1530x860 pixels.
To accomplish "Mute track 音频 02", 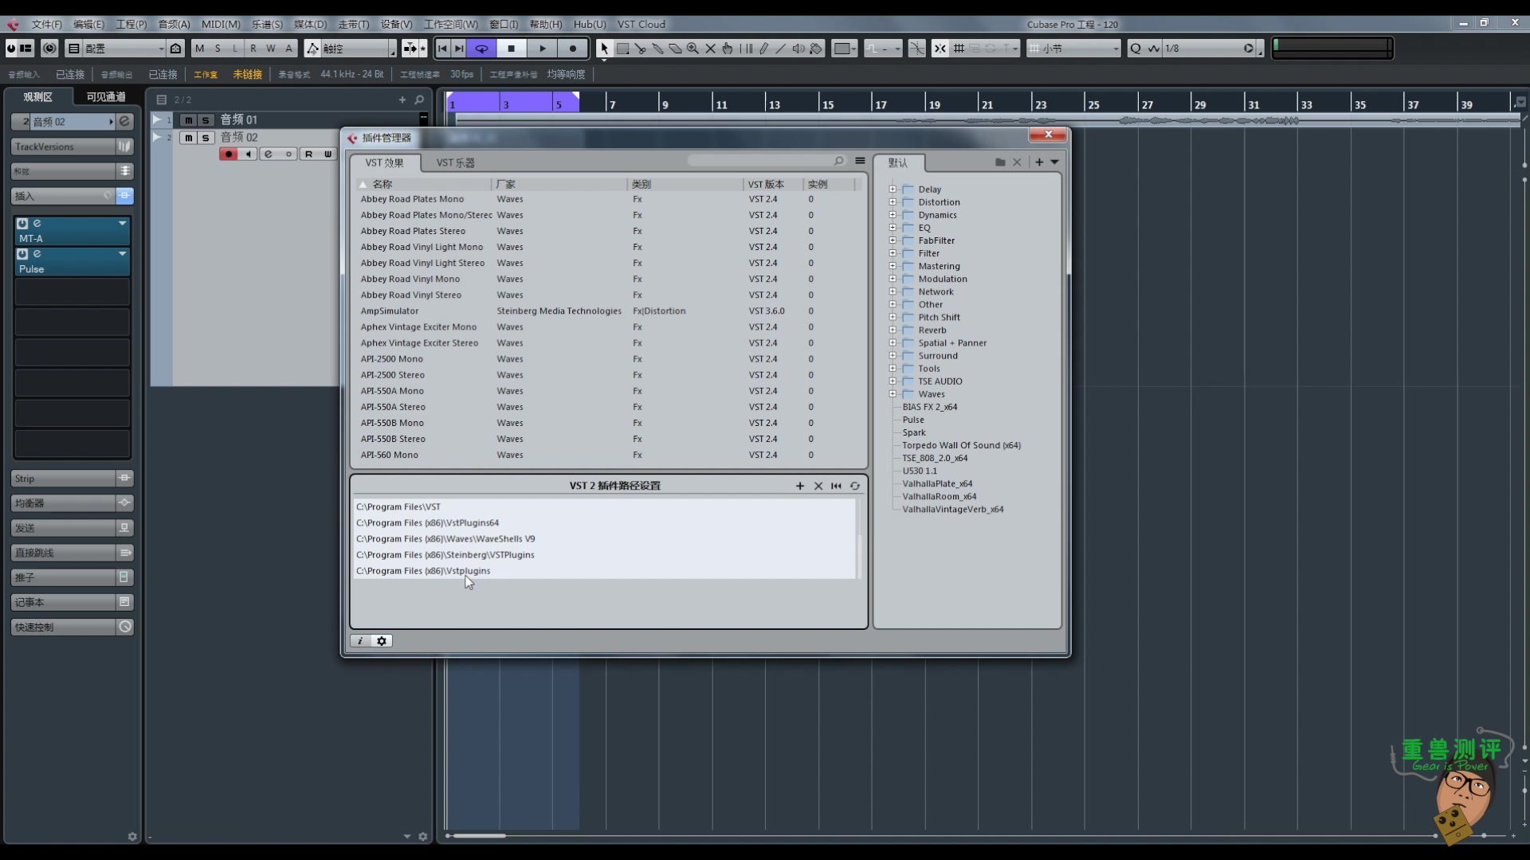I will click(188, 138).
